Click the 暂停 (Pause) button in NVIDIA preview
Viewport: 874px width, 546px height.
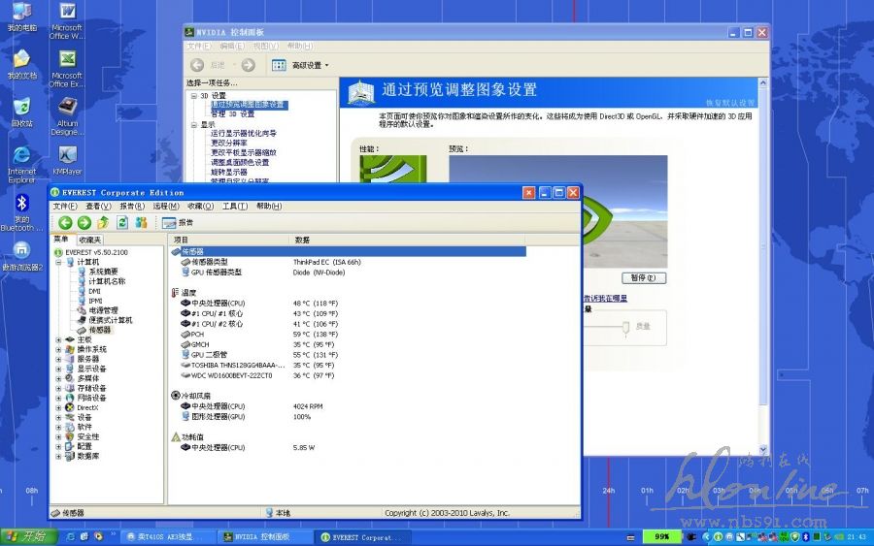click(x=643, y=277)
